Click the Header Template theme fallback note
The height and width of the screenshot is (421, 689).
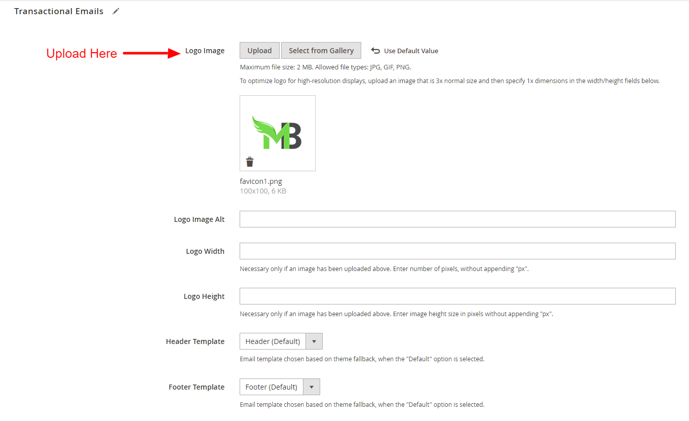(x=362, y=359)
